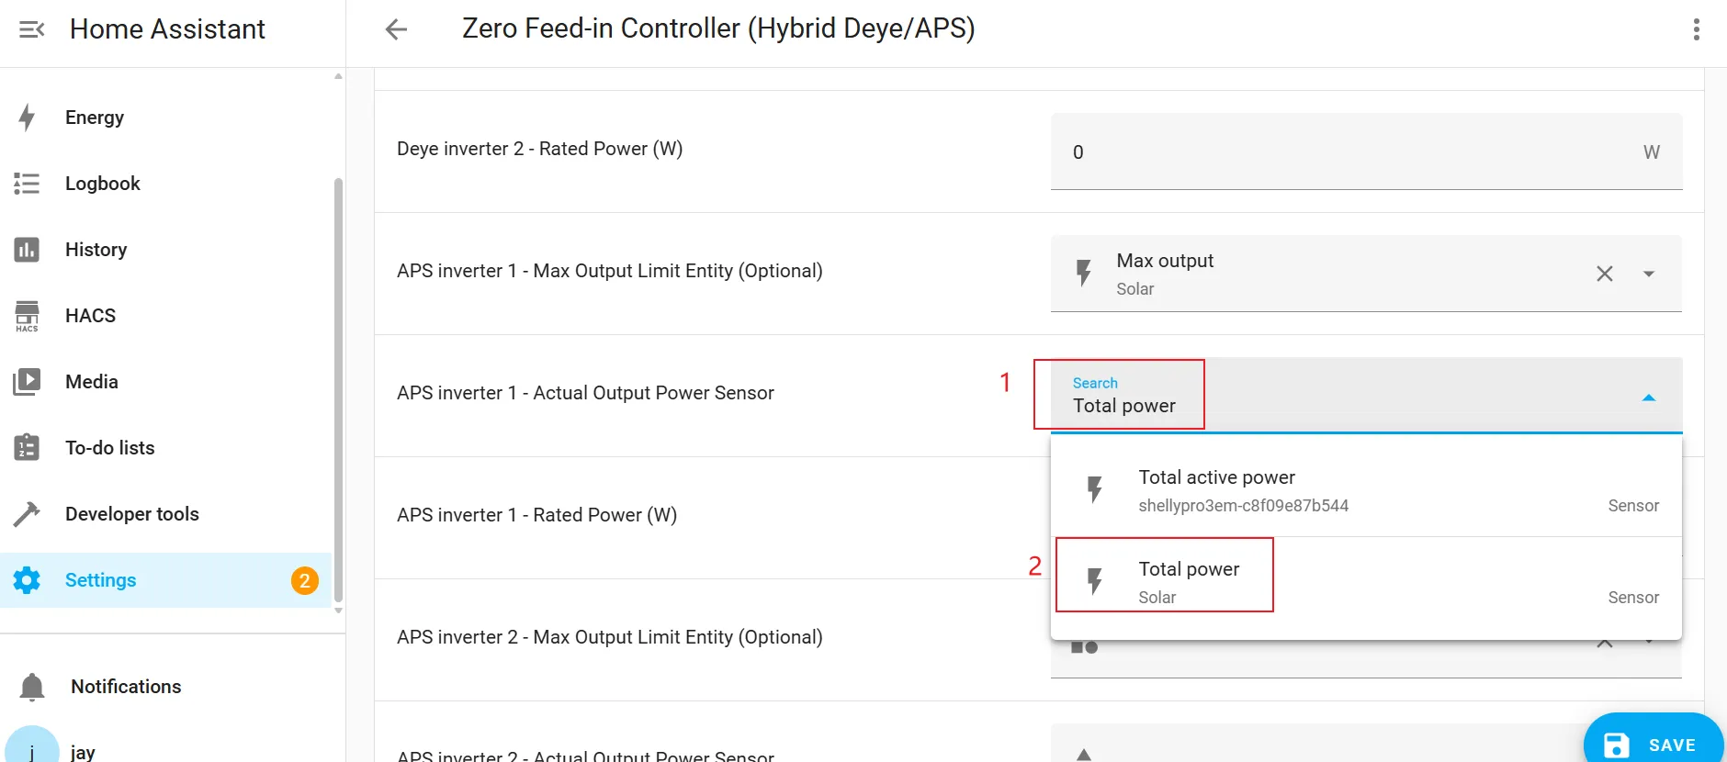
Task: Open To-do lists from sidebar
Action: tap(109, 448)
